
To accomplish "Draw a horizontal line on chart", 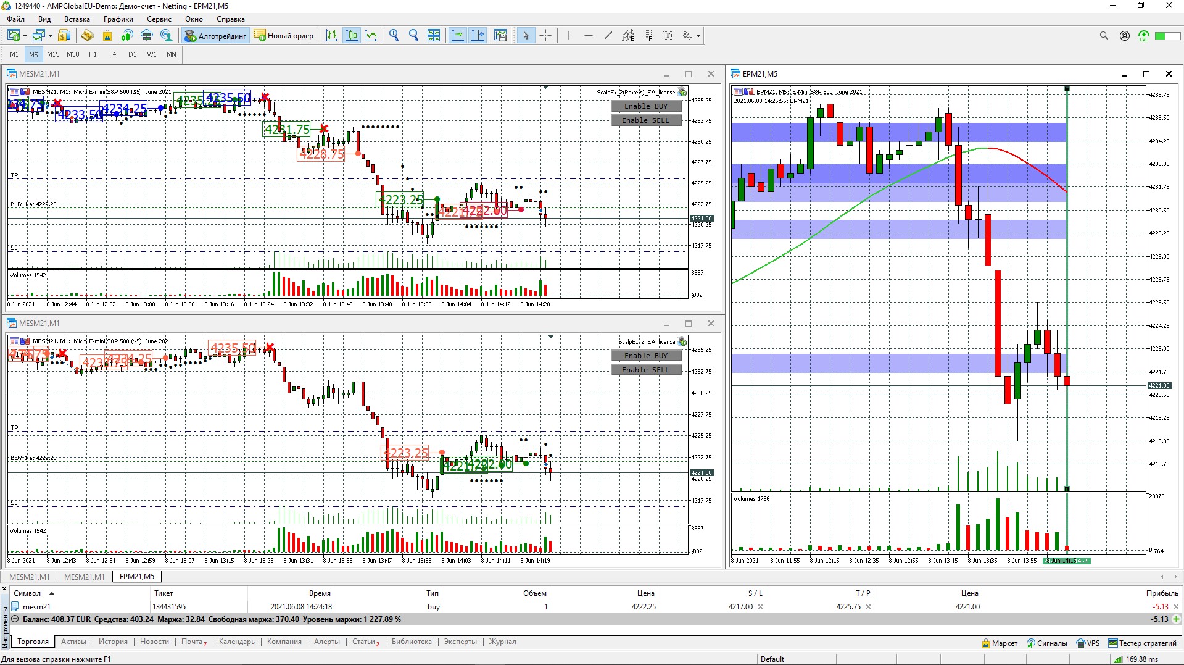I will point(589,36).
